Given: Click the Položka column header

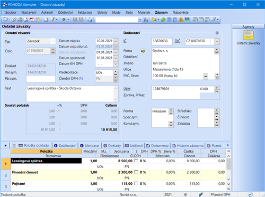Looking at the screenshot, I should 46,151.
